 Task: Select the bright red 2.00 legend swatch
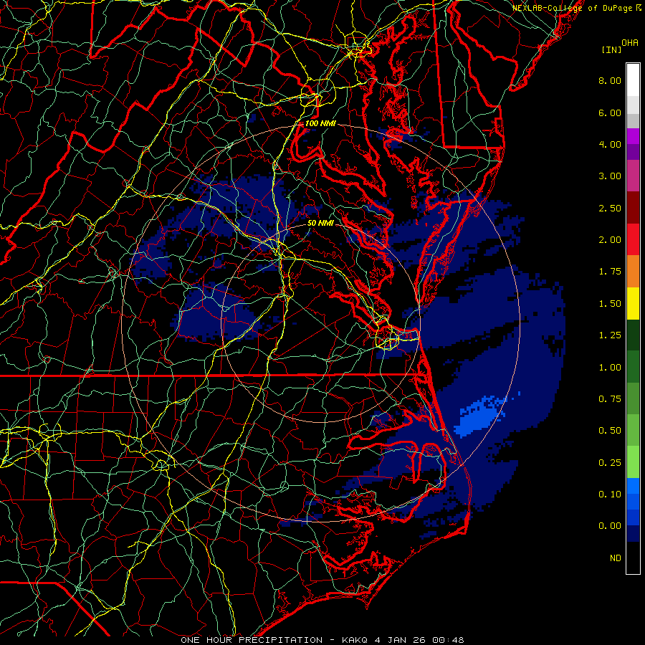(x=633, y=239)
